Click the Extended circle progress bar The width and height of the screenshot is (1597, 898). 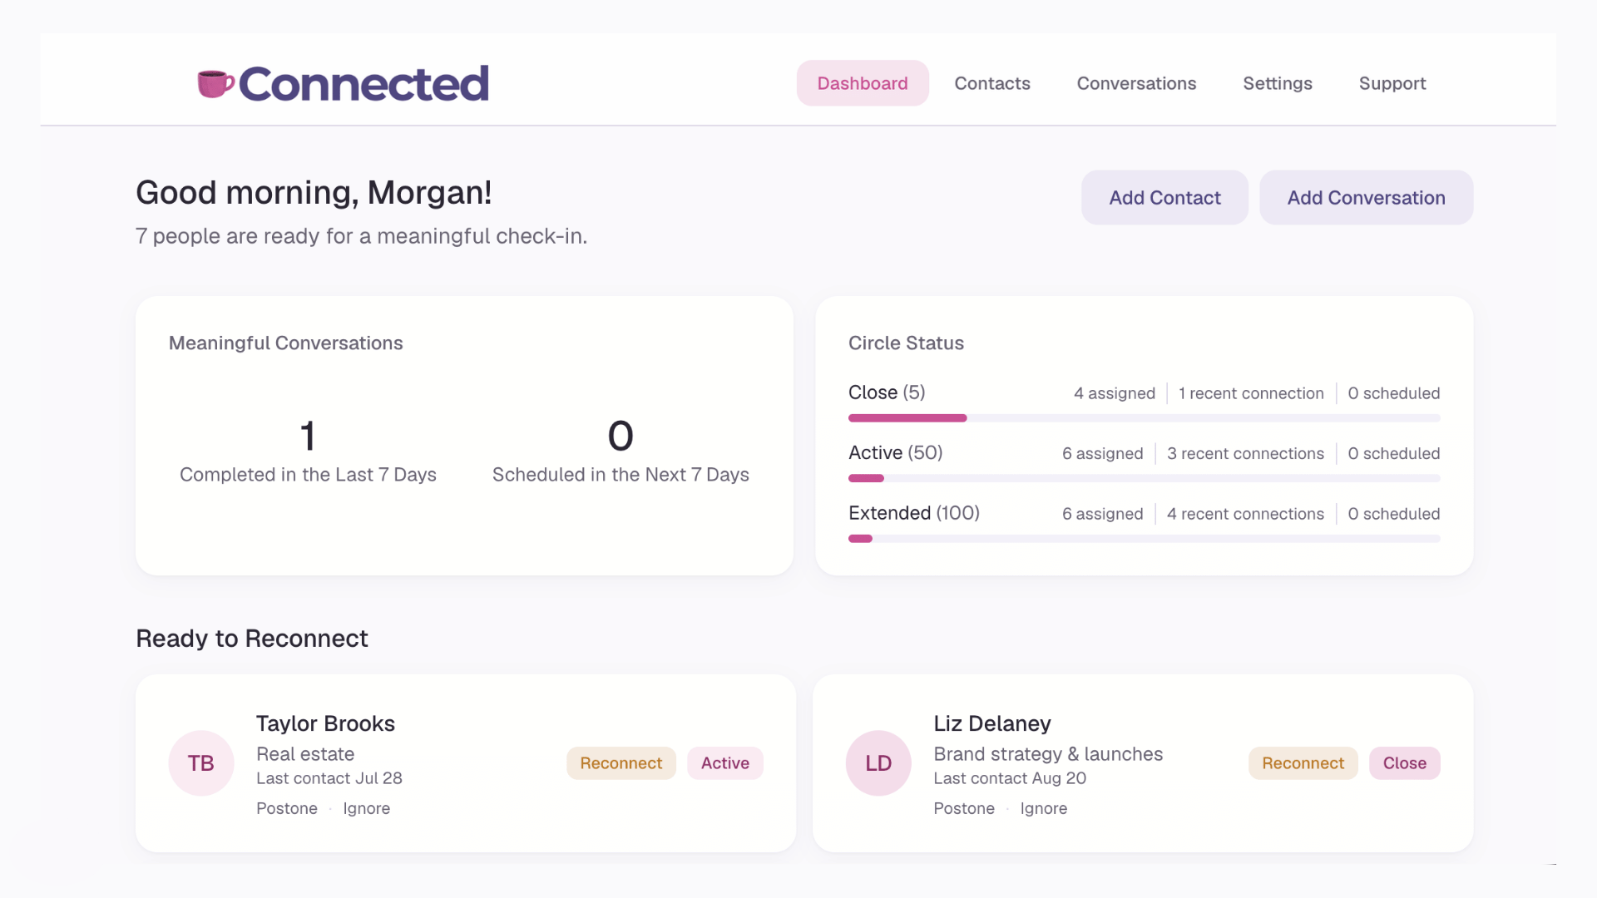click(x=1145, y=539)
